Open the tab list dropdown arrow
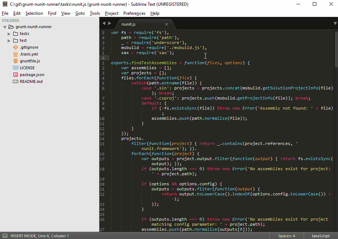 335,23
